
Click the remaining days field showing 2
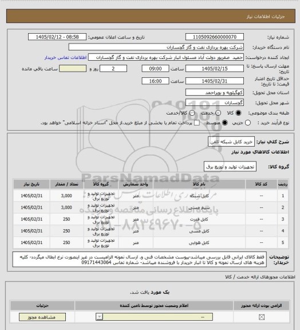tap(113, 69)
